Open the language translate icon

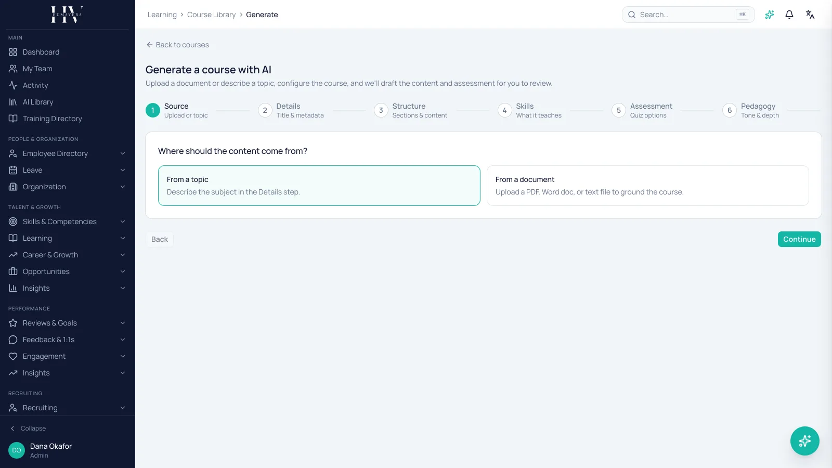pos(810,15)
